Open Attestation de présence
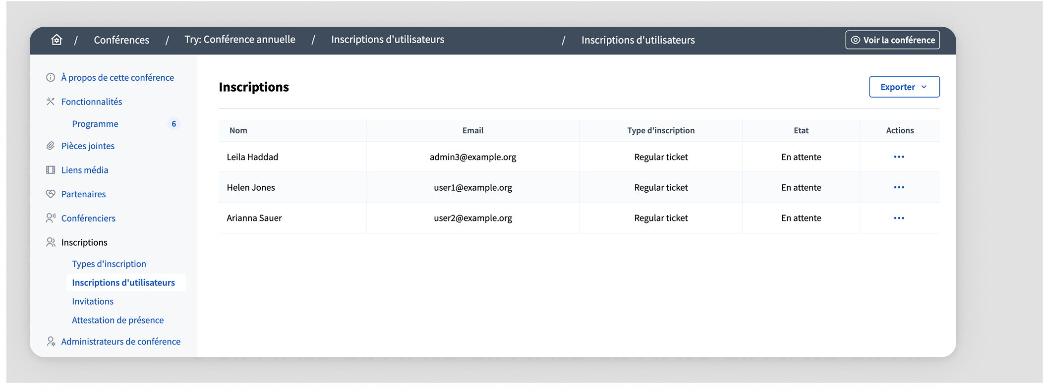 [x=118, y=320]
